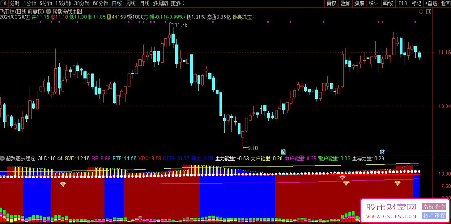The width and height of the screenshot is (451, 224).
Task: Click the 解 marker on the chart
Action: (283, 152)
